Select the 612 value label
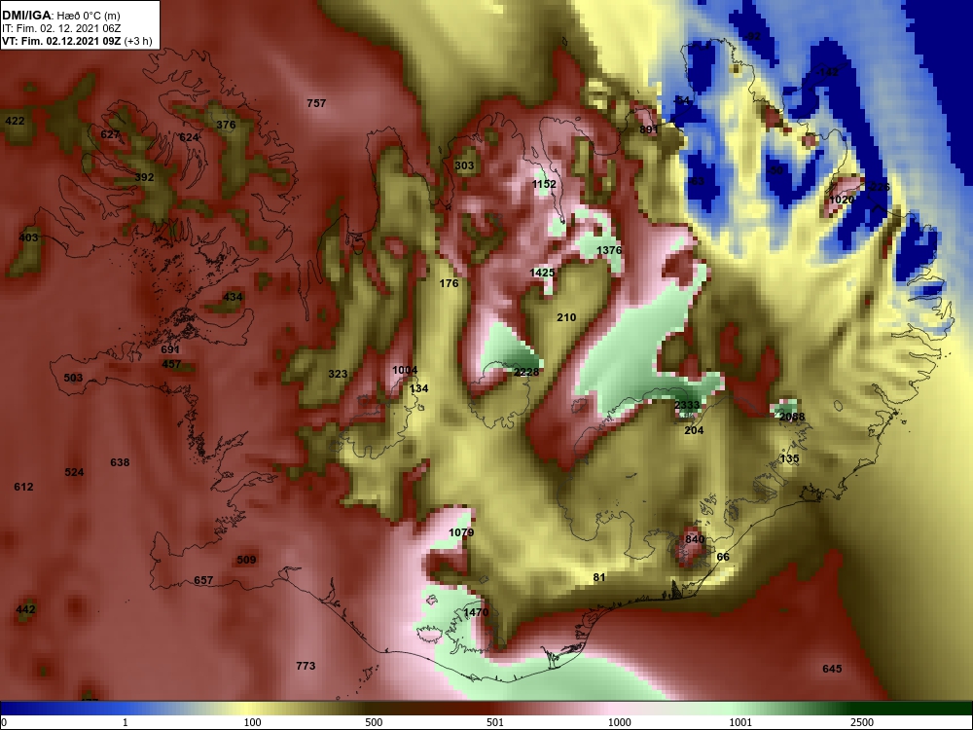Image resolution: width=973 pixels, height=730 pixels. click(23, 487)
